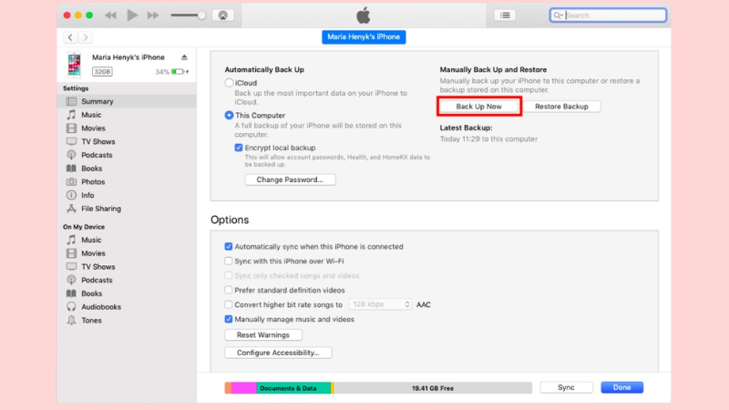Screen dimensions: 729x410
Task: Select the iCloud backup radio button
Action: click(x=229, y=83)
